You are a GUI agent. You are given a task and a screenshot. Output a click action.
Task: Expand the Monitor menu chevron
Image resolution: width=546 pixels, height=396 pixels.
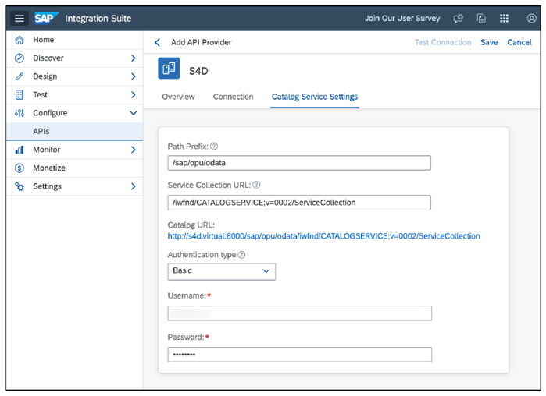pos(133,150)
